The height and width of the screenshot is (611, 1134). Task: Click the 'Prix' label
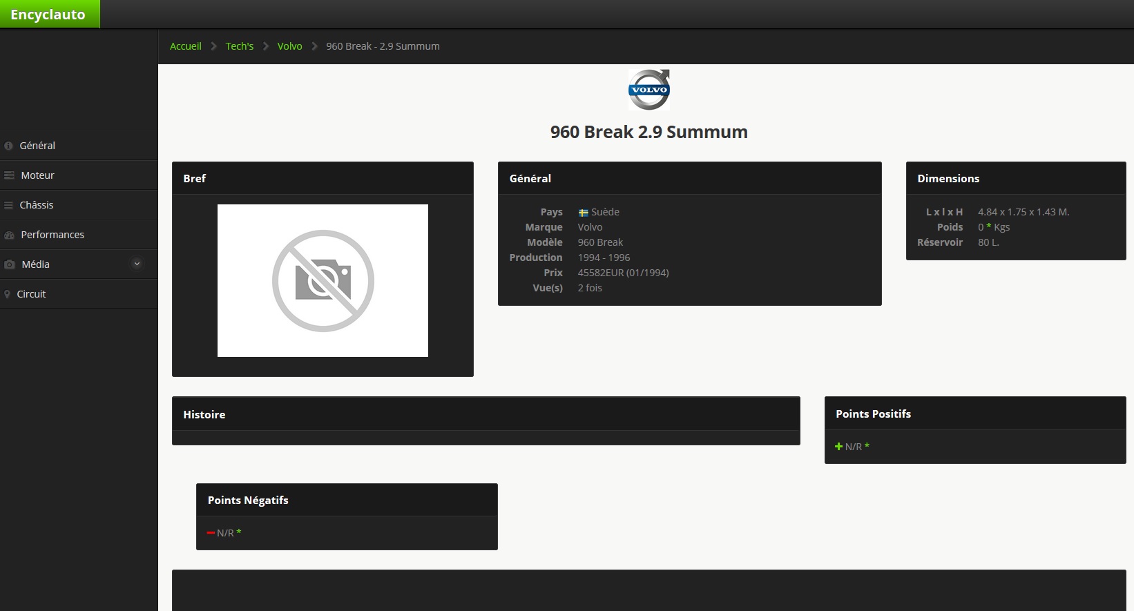click(553, 273)
